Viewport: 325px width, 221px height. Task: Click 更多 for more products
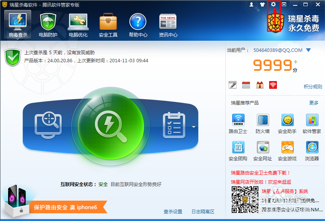(313, 103)
